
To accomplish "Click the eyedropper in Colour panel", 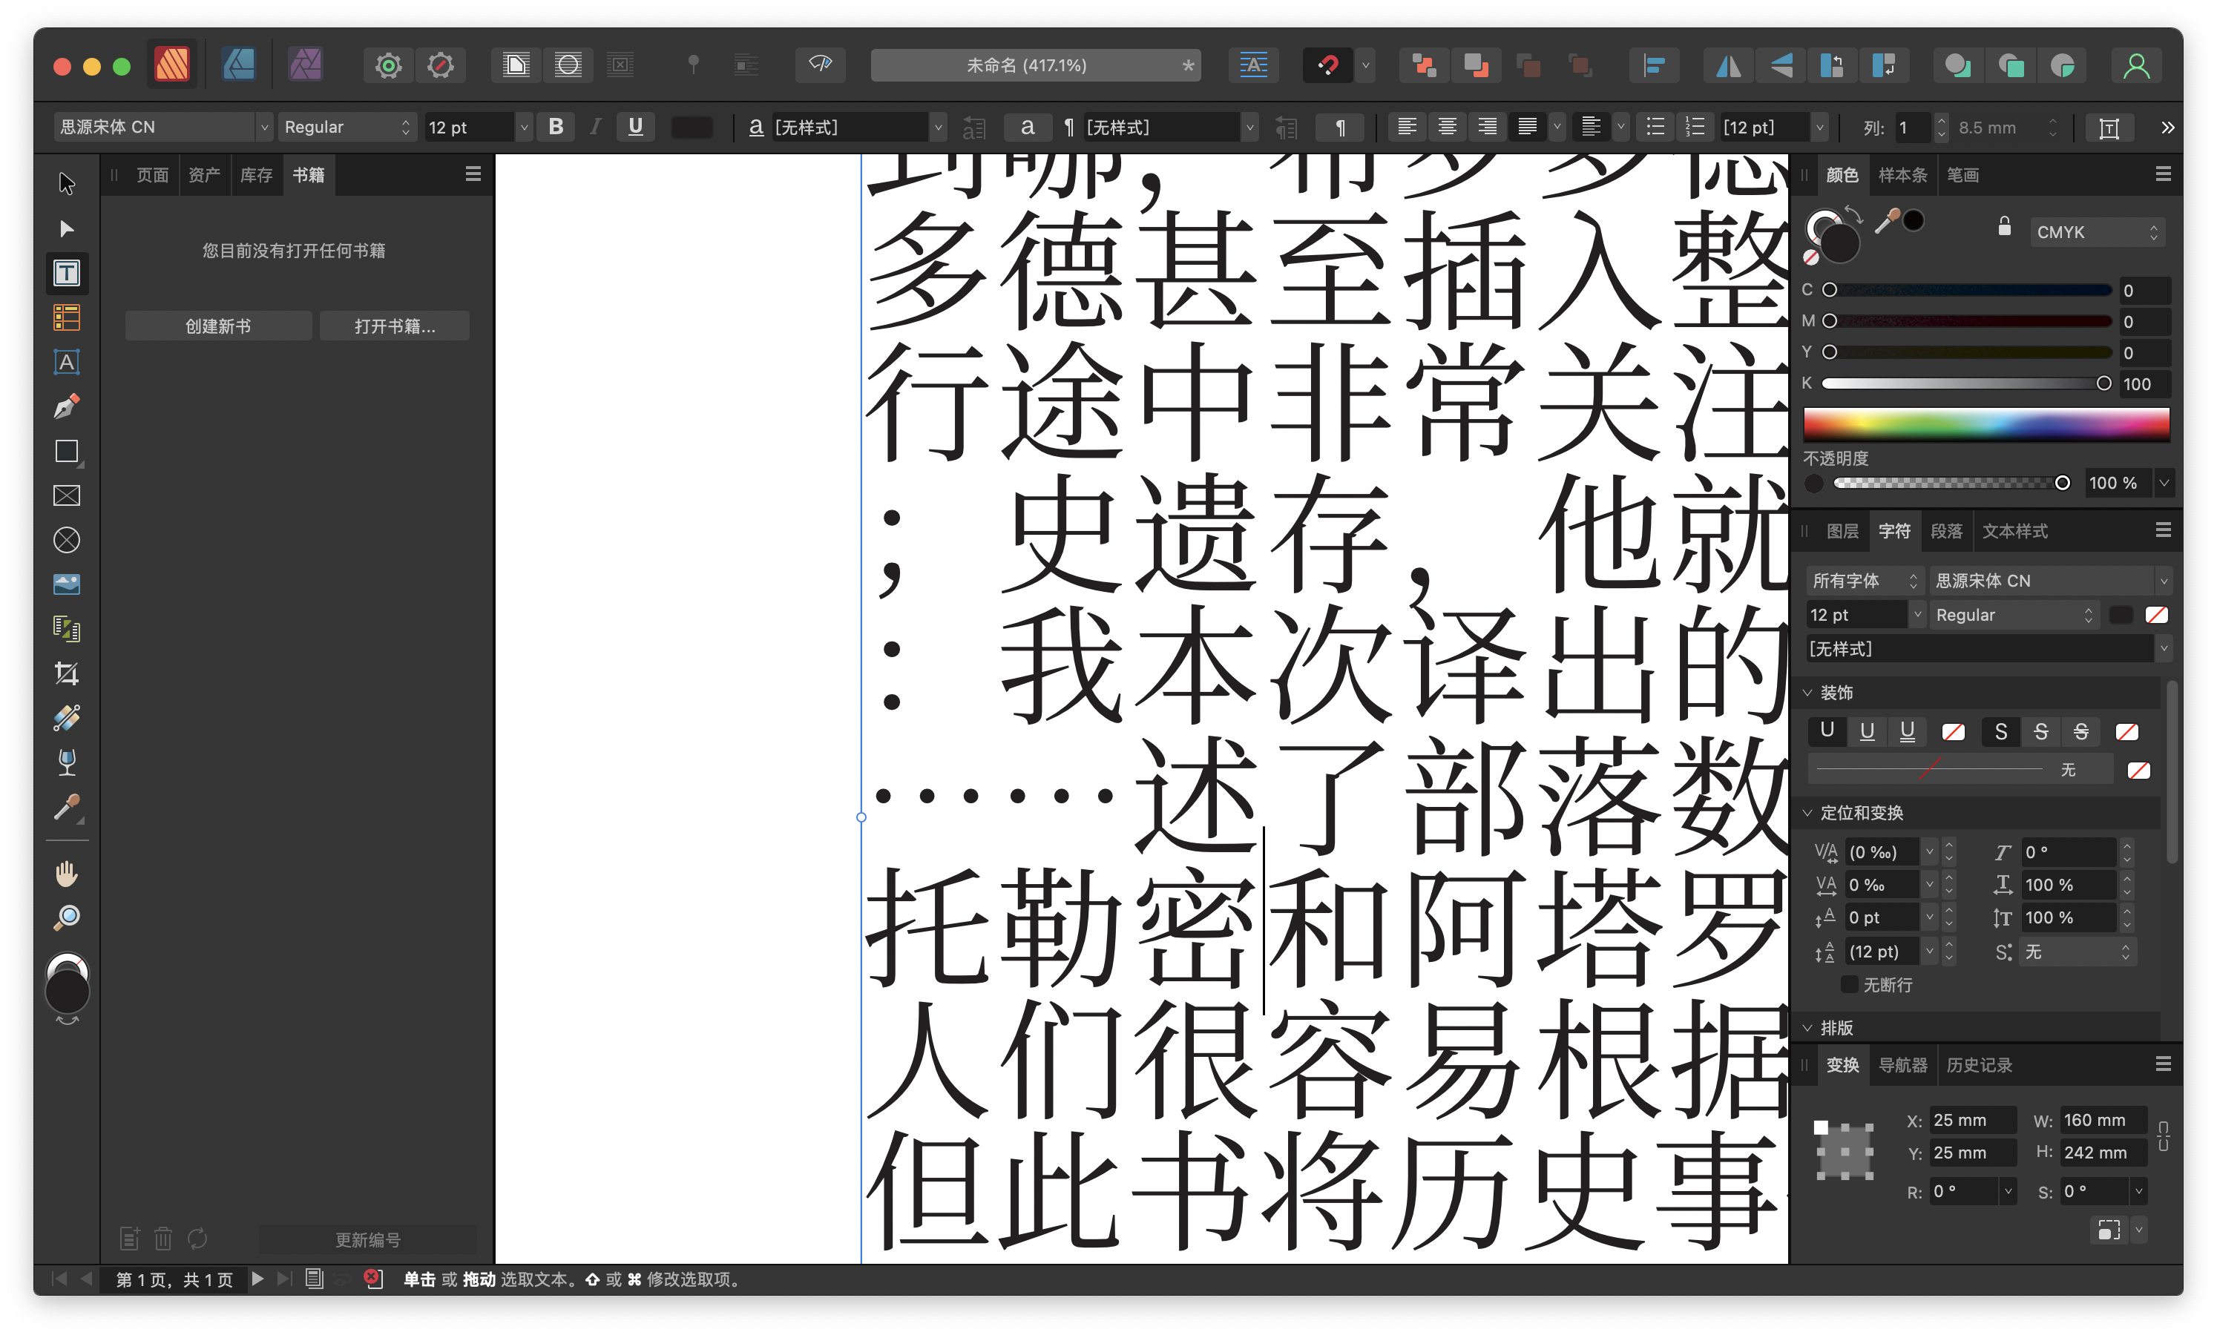I will (1887, 220).
